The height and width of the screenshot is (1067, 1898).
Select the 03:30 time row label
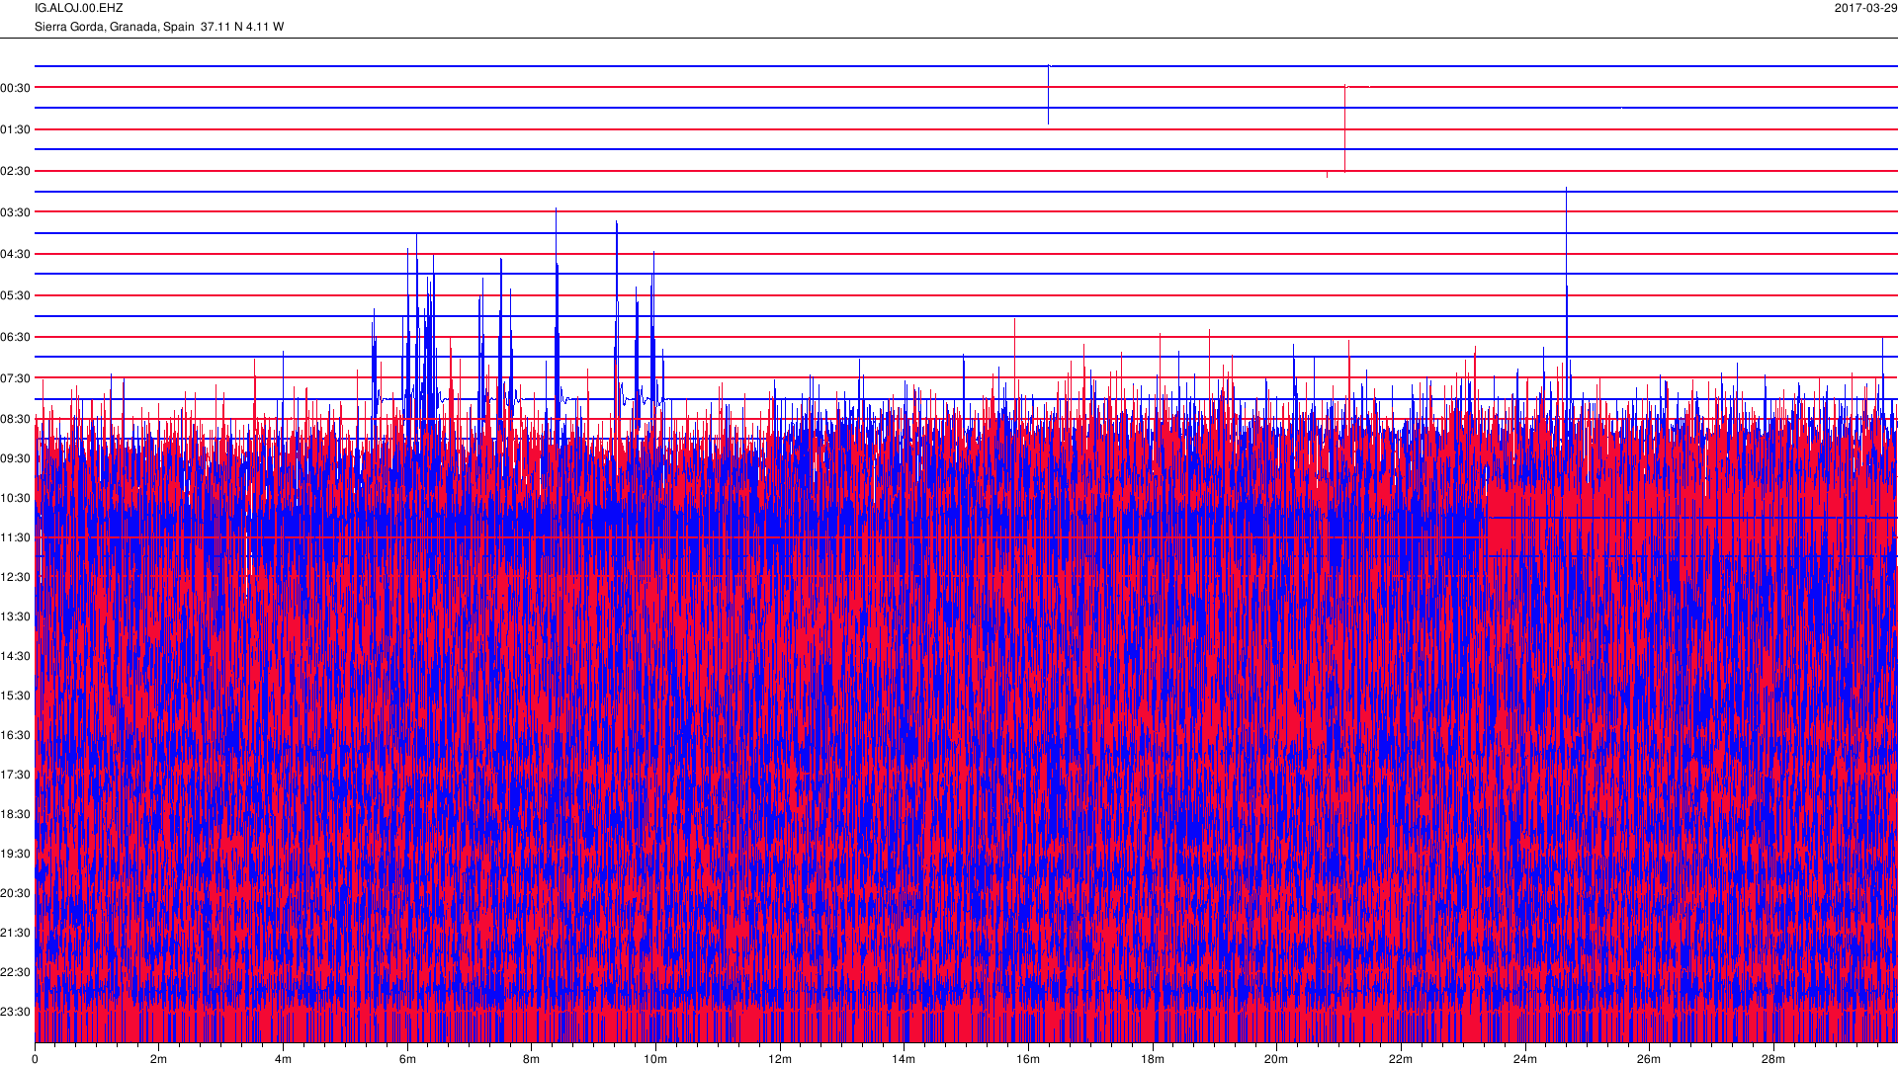16,212
